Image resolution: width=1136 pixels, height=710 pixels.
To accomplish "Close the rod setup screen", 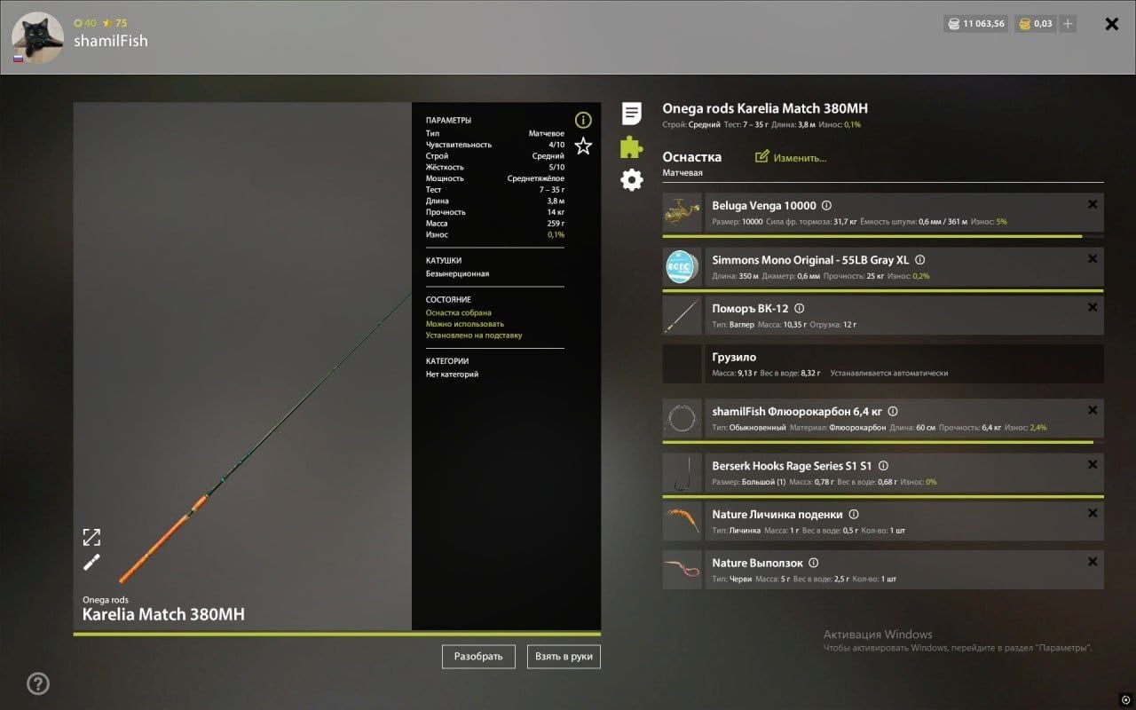I will [x=1111, y=24].
